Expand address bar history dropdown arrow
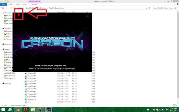The height and width of the screenshot is (112, 179). click(x=147, y=8)
